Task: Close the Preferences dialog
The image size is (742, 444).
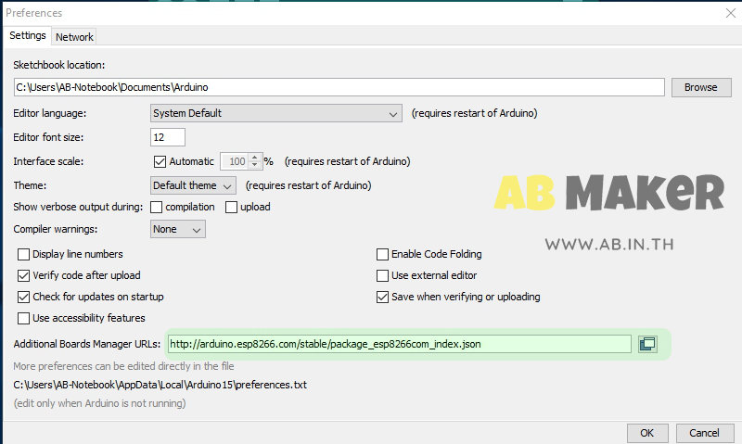Action: coord(731,13)
